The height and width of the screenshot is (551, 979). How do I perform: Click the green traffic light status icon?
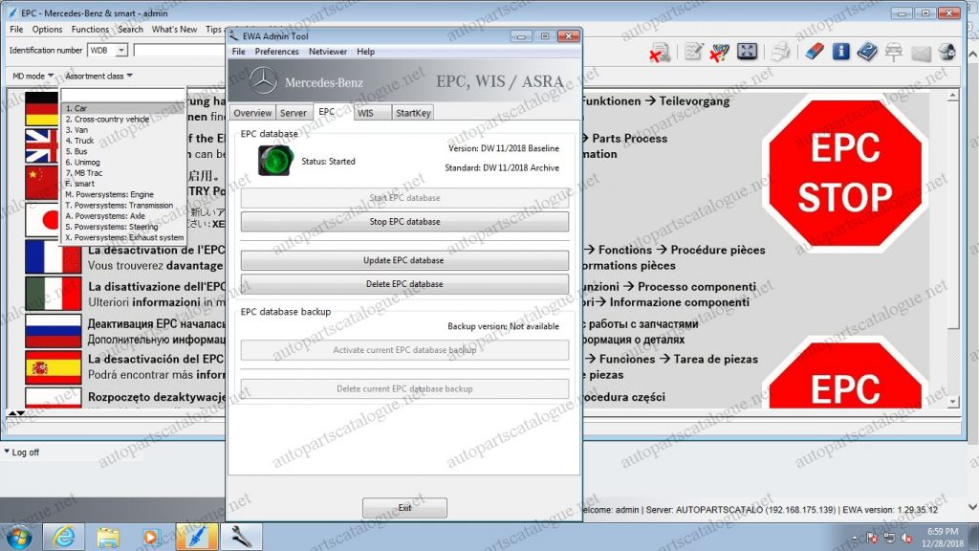tap(274, 161)
